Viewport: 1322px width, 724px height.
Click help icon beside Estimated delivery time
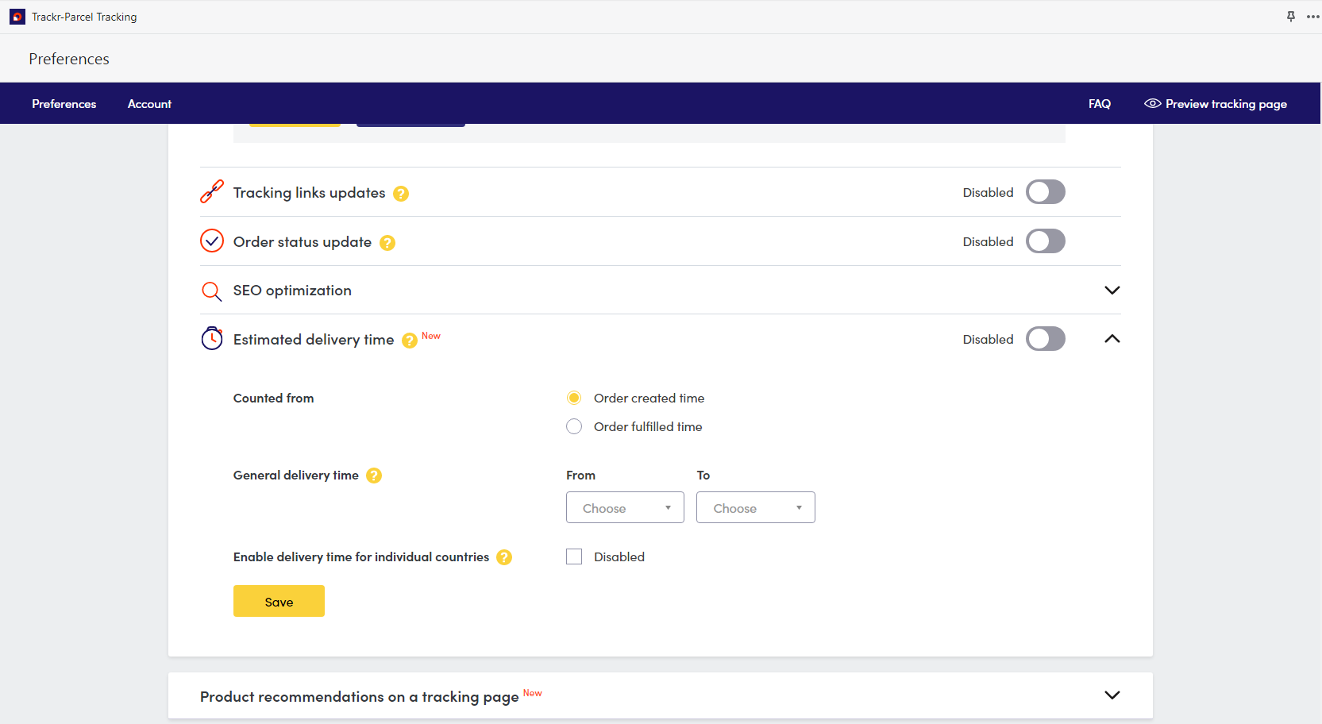point(410,341)
